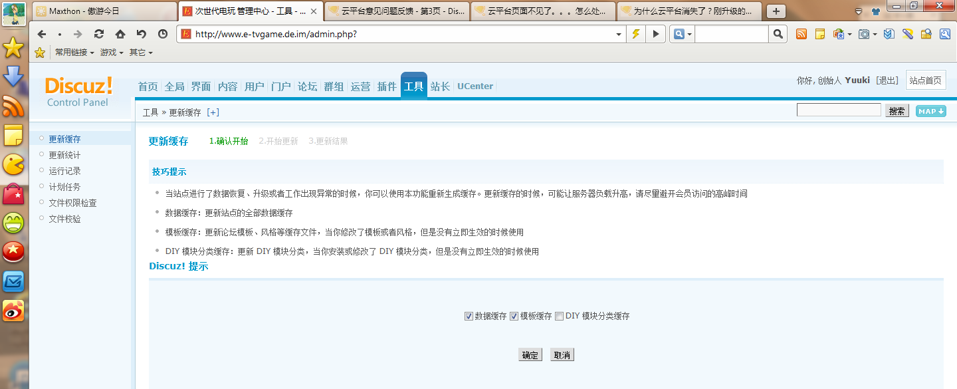Open the 插件 admin menu
This screenshot has height=389, width=957.
[x=387, y=86]
